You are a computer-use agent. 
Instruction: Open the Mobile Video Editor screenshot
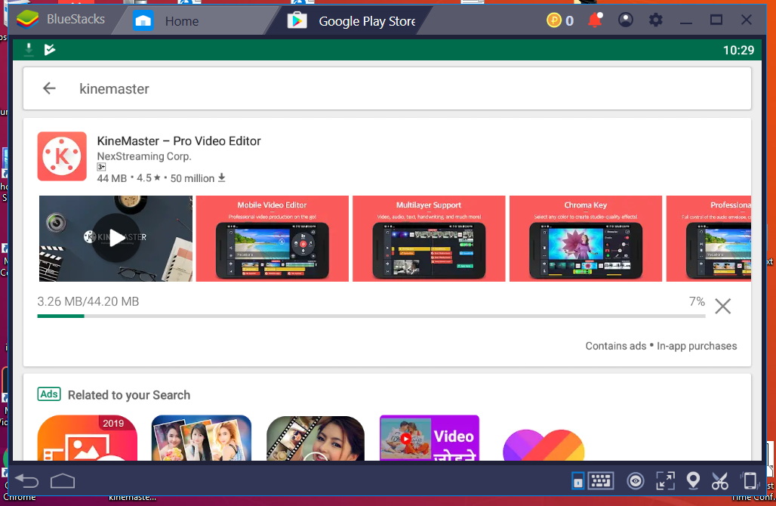273,238
